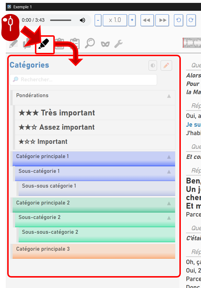The image size is (201, 288).
Task: Select the Pondérations header row
Action: (x=94, y=98)
